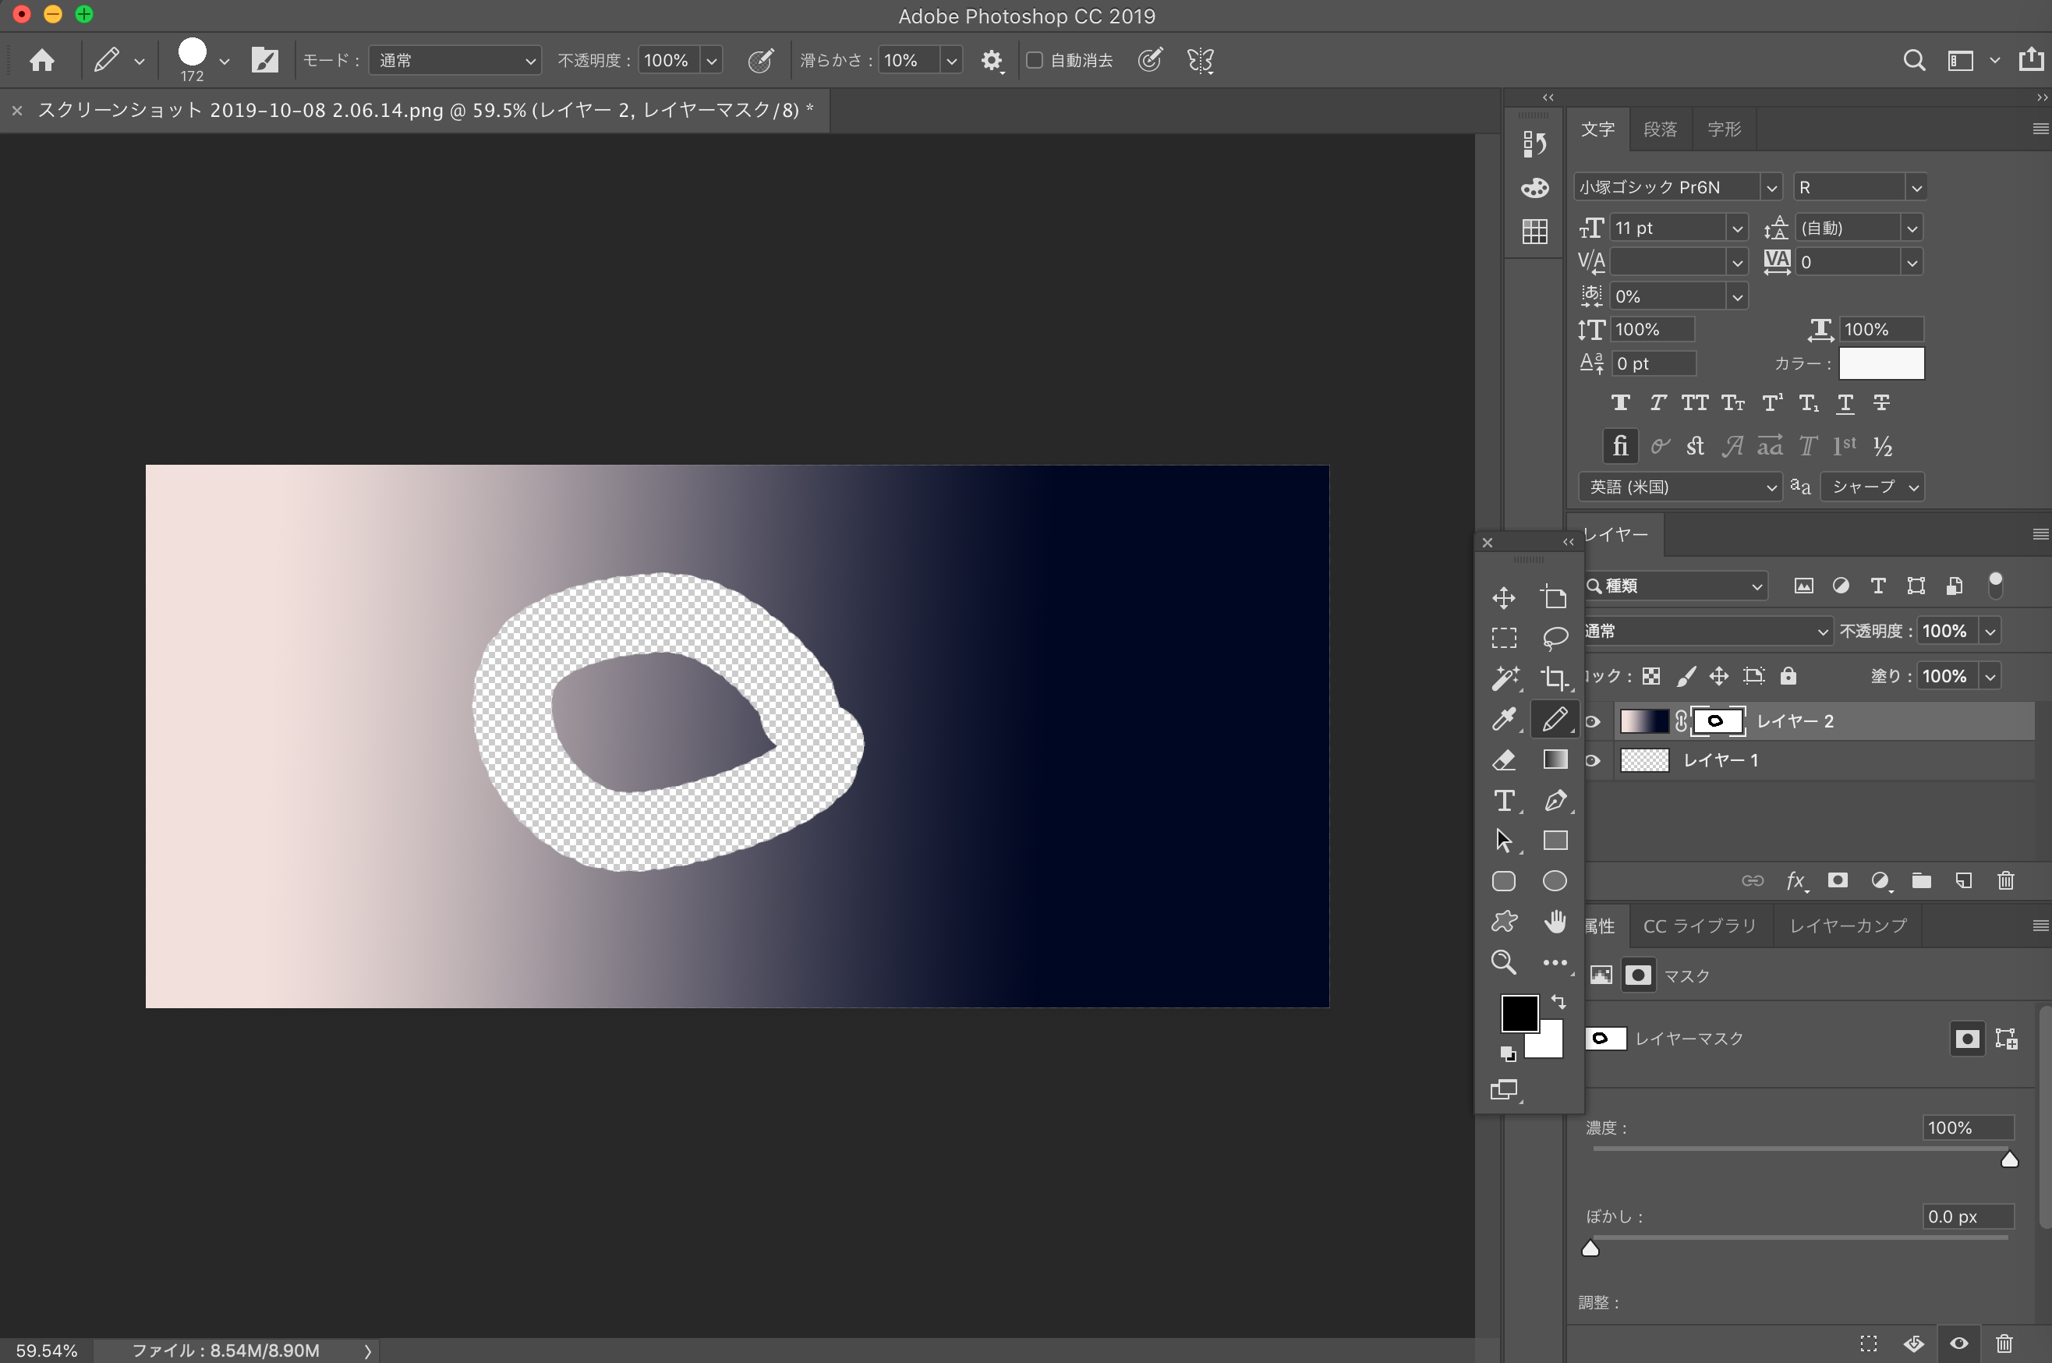This screenshot has height=1363, width=2052.
Task: Expand the シャープ anti-alias dropdown
Action: [x=1873, y=487]
